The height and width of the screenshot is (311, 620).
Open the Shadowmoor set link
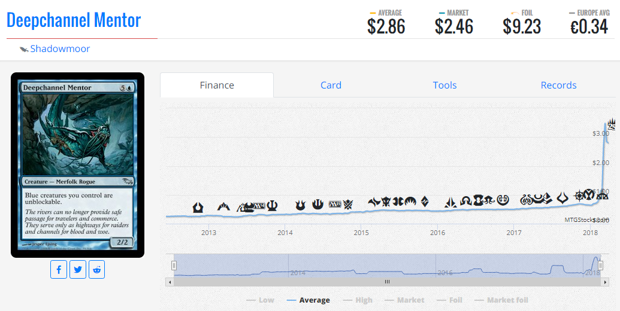tap(60, 48)
